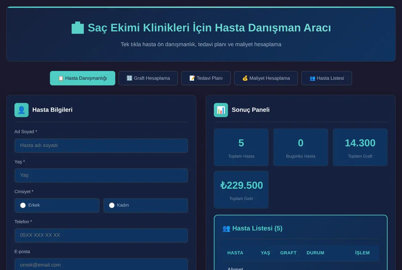
Task: Click the main page title text
Action: point(209,28)
